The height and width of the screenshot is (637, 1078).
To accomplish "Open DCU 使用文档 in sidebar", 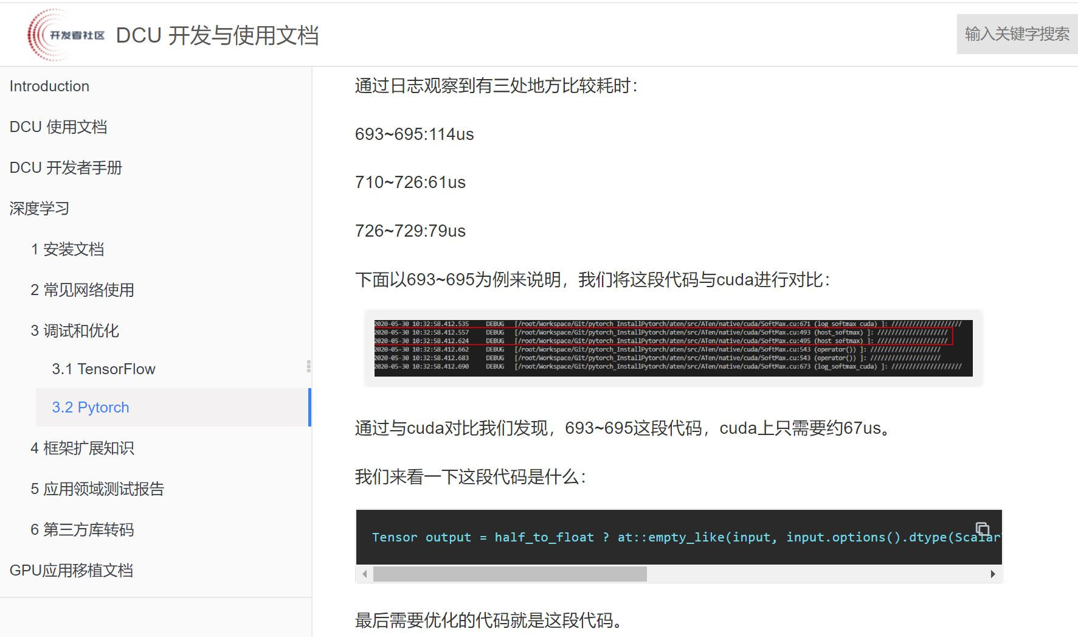I will coord(58,127).
